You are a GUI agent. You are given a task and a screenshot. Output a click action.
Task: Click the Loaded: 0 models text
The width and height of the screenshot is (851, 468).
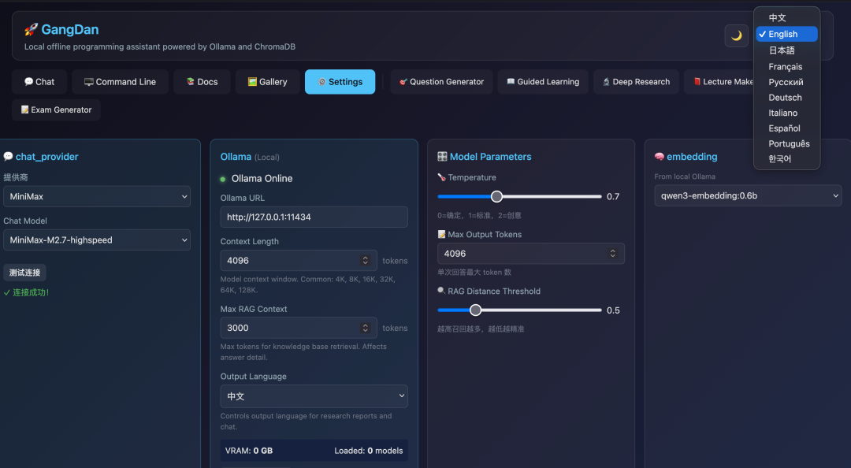[369, 451]
